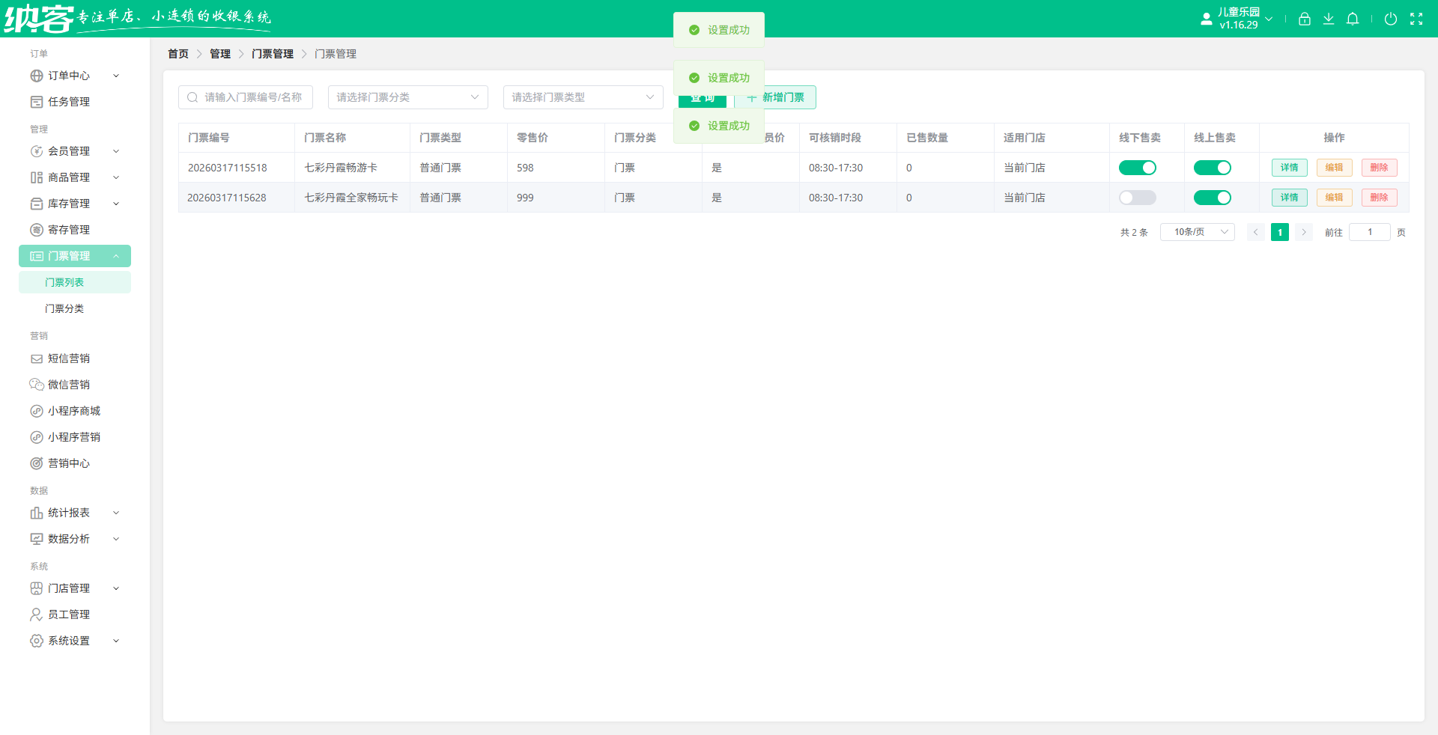Change the 10条/页 page size selector
This screenshot has width=1438, height=735.
(x=1197, y=232)
